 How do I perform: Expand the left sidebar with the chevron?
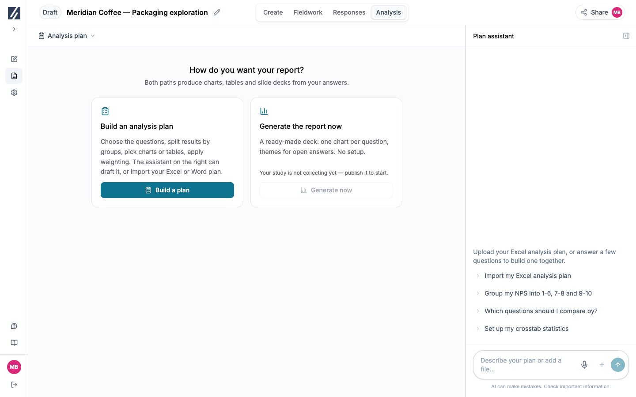pos(14,29)
